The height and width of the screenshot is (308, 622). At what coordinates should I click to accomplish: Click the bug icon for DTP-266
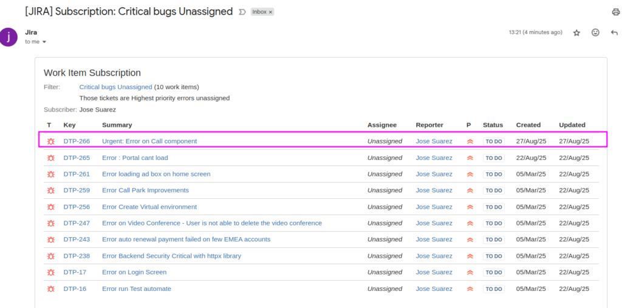click(51, 141)
